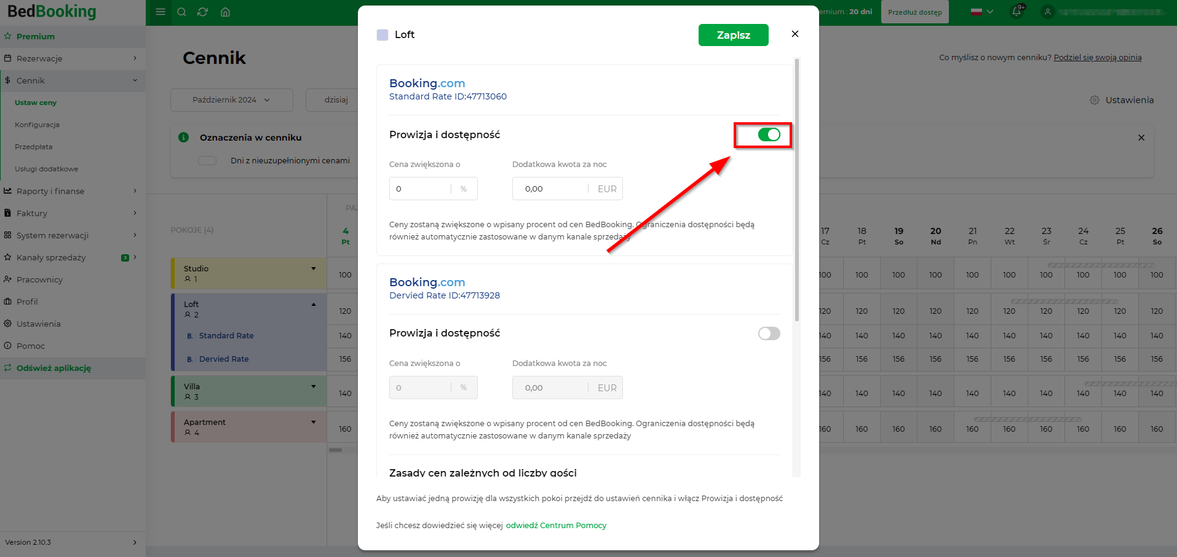1177x557 pixels.
Task: Save changes with Zapisz button
Action: 734,35
